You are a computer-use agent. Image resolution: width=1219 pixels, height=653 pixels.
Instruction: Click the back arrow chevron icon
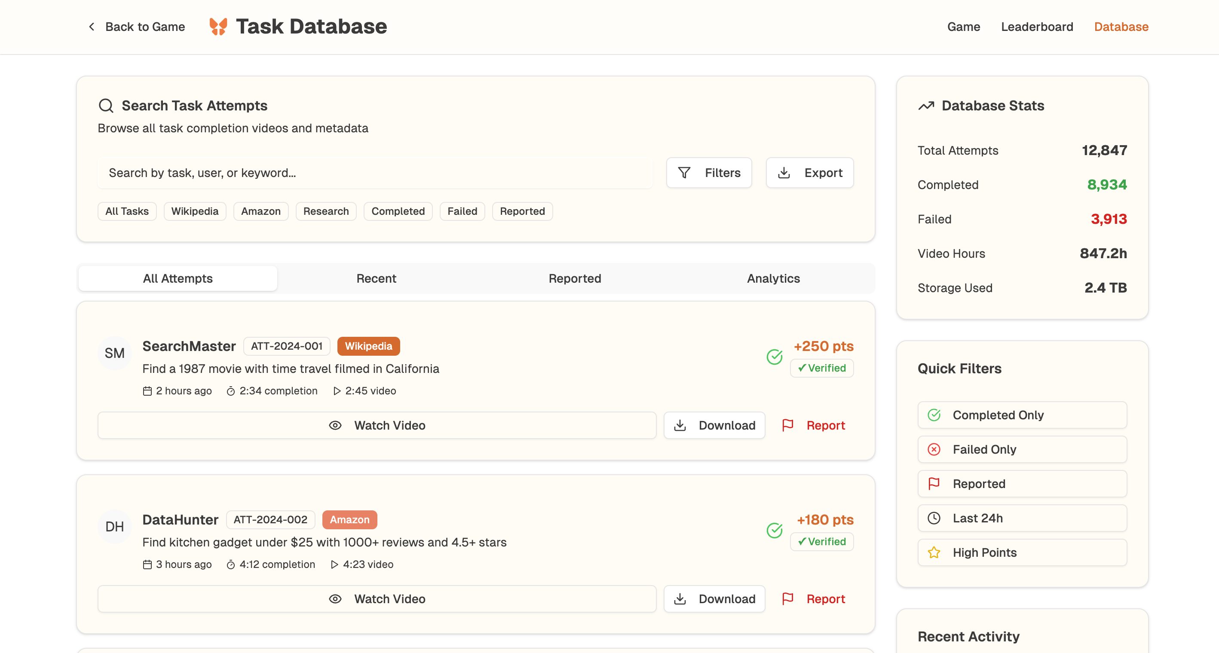click(x=92, y=27)
